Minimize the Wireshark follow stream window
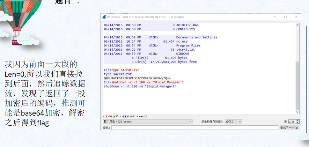Screen dimensions: 309x147 (275, 17)
